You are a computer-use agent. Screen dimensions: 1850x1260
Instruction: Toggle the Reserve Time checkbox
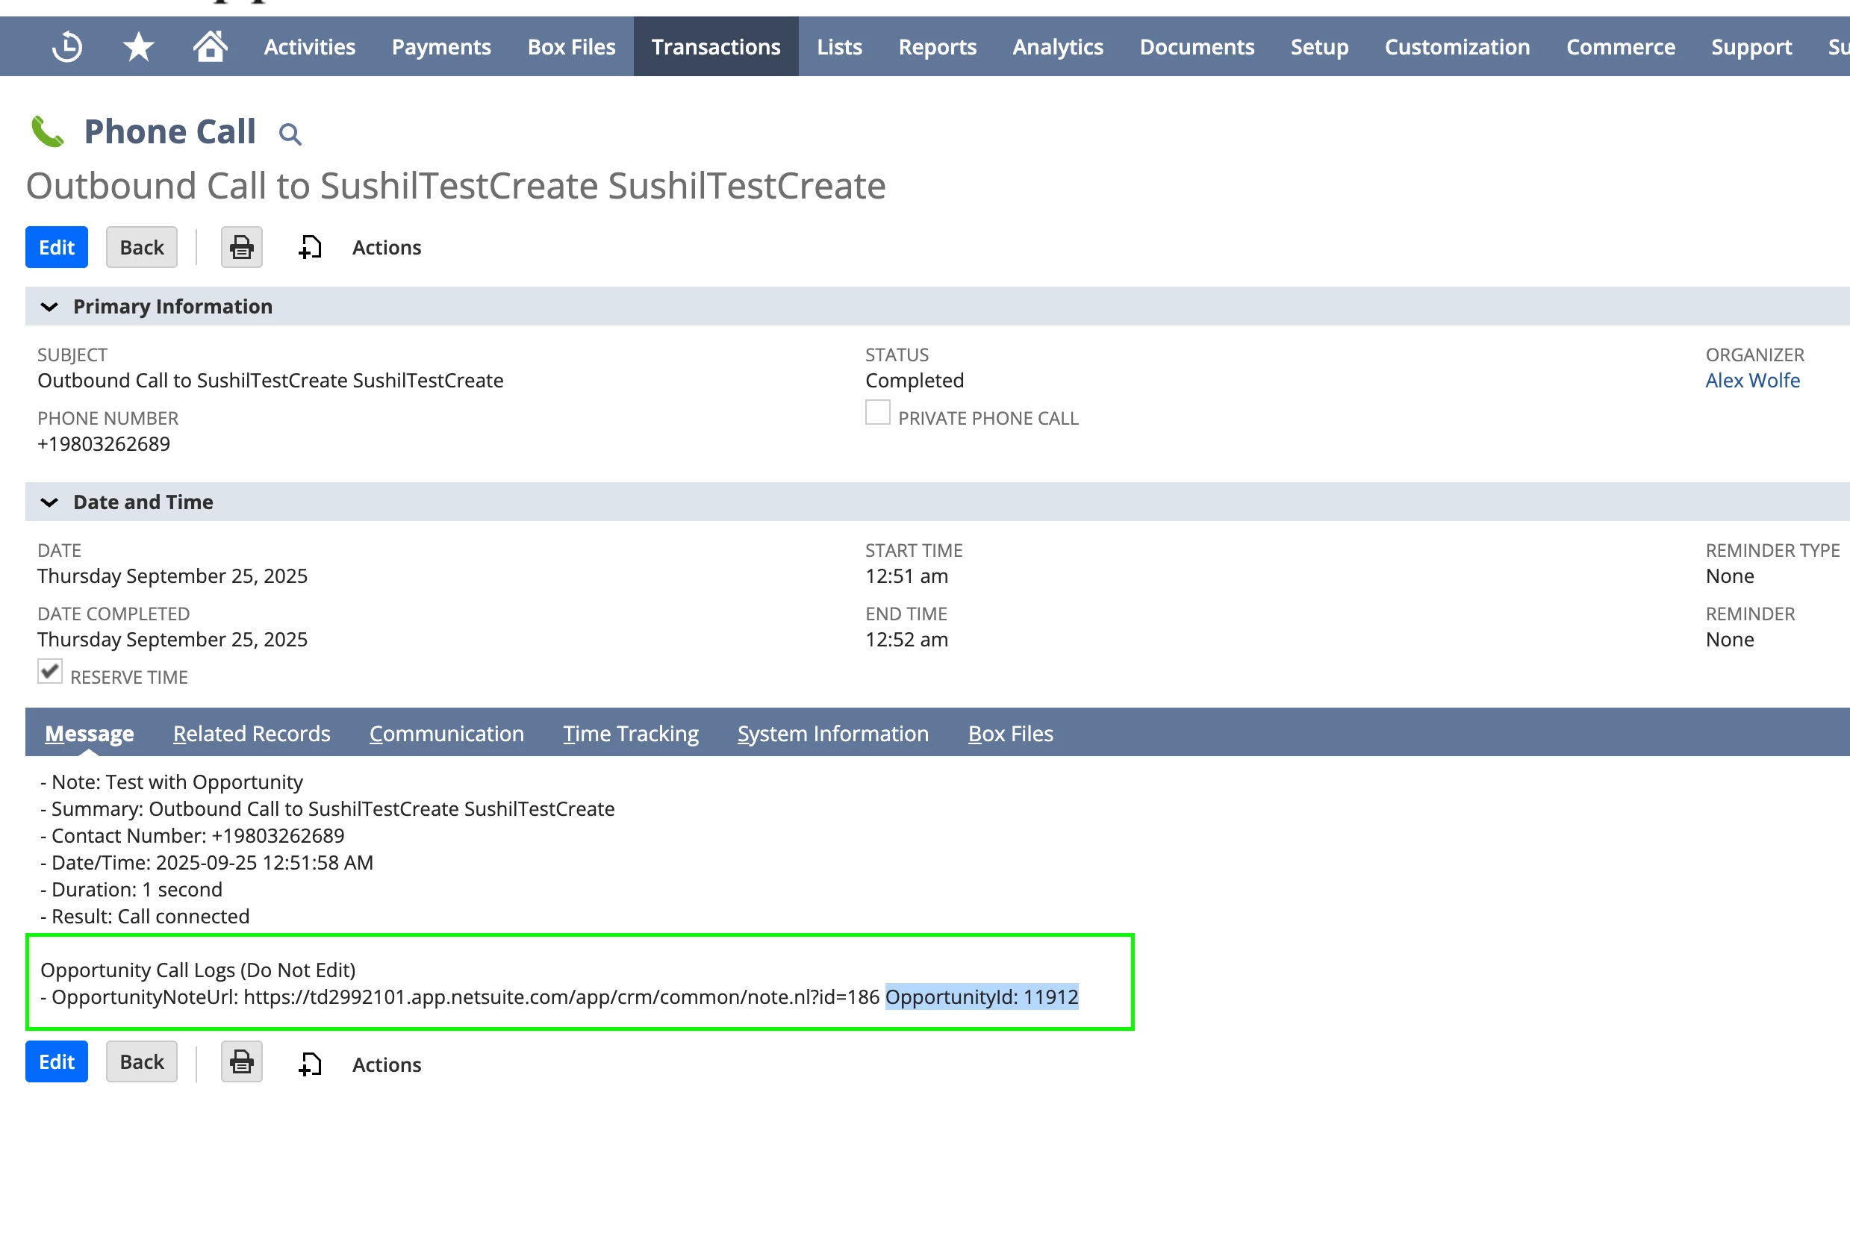50,672
